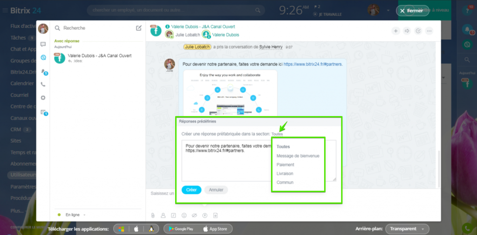The height and width of the screenshot is (235, 477).
Task: Click the checkmark finish-dialog icon in chat header
Action: pyautogui.click(x=418, y=31)
